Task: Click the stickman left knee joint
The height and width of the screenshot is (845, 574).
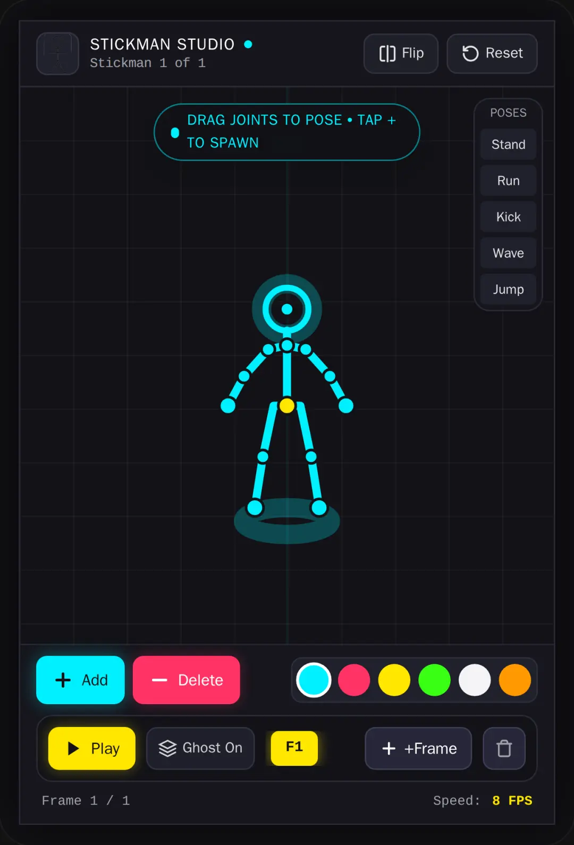Action: tap(263, 457)
